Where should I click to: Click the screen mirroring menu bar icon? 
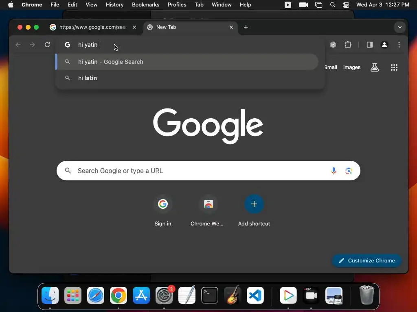(318, 5)
